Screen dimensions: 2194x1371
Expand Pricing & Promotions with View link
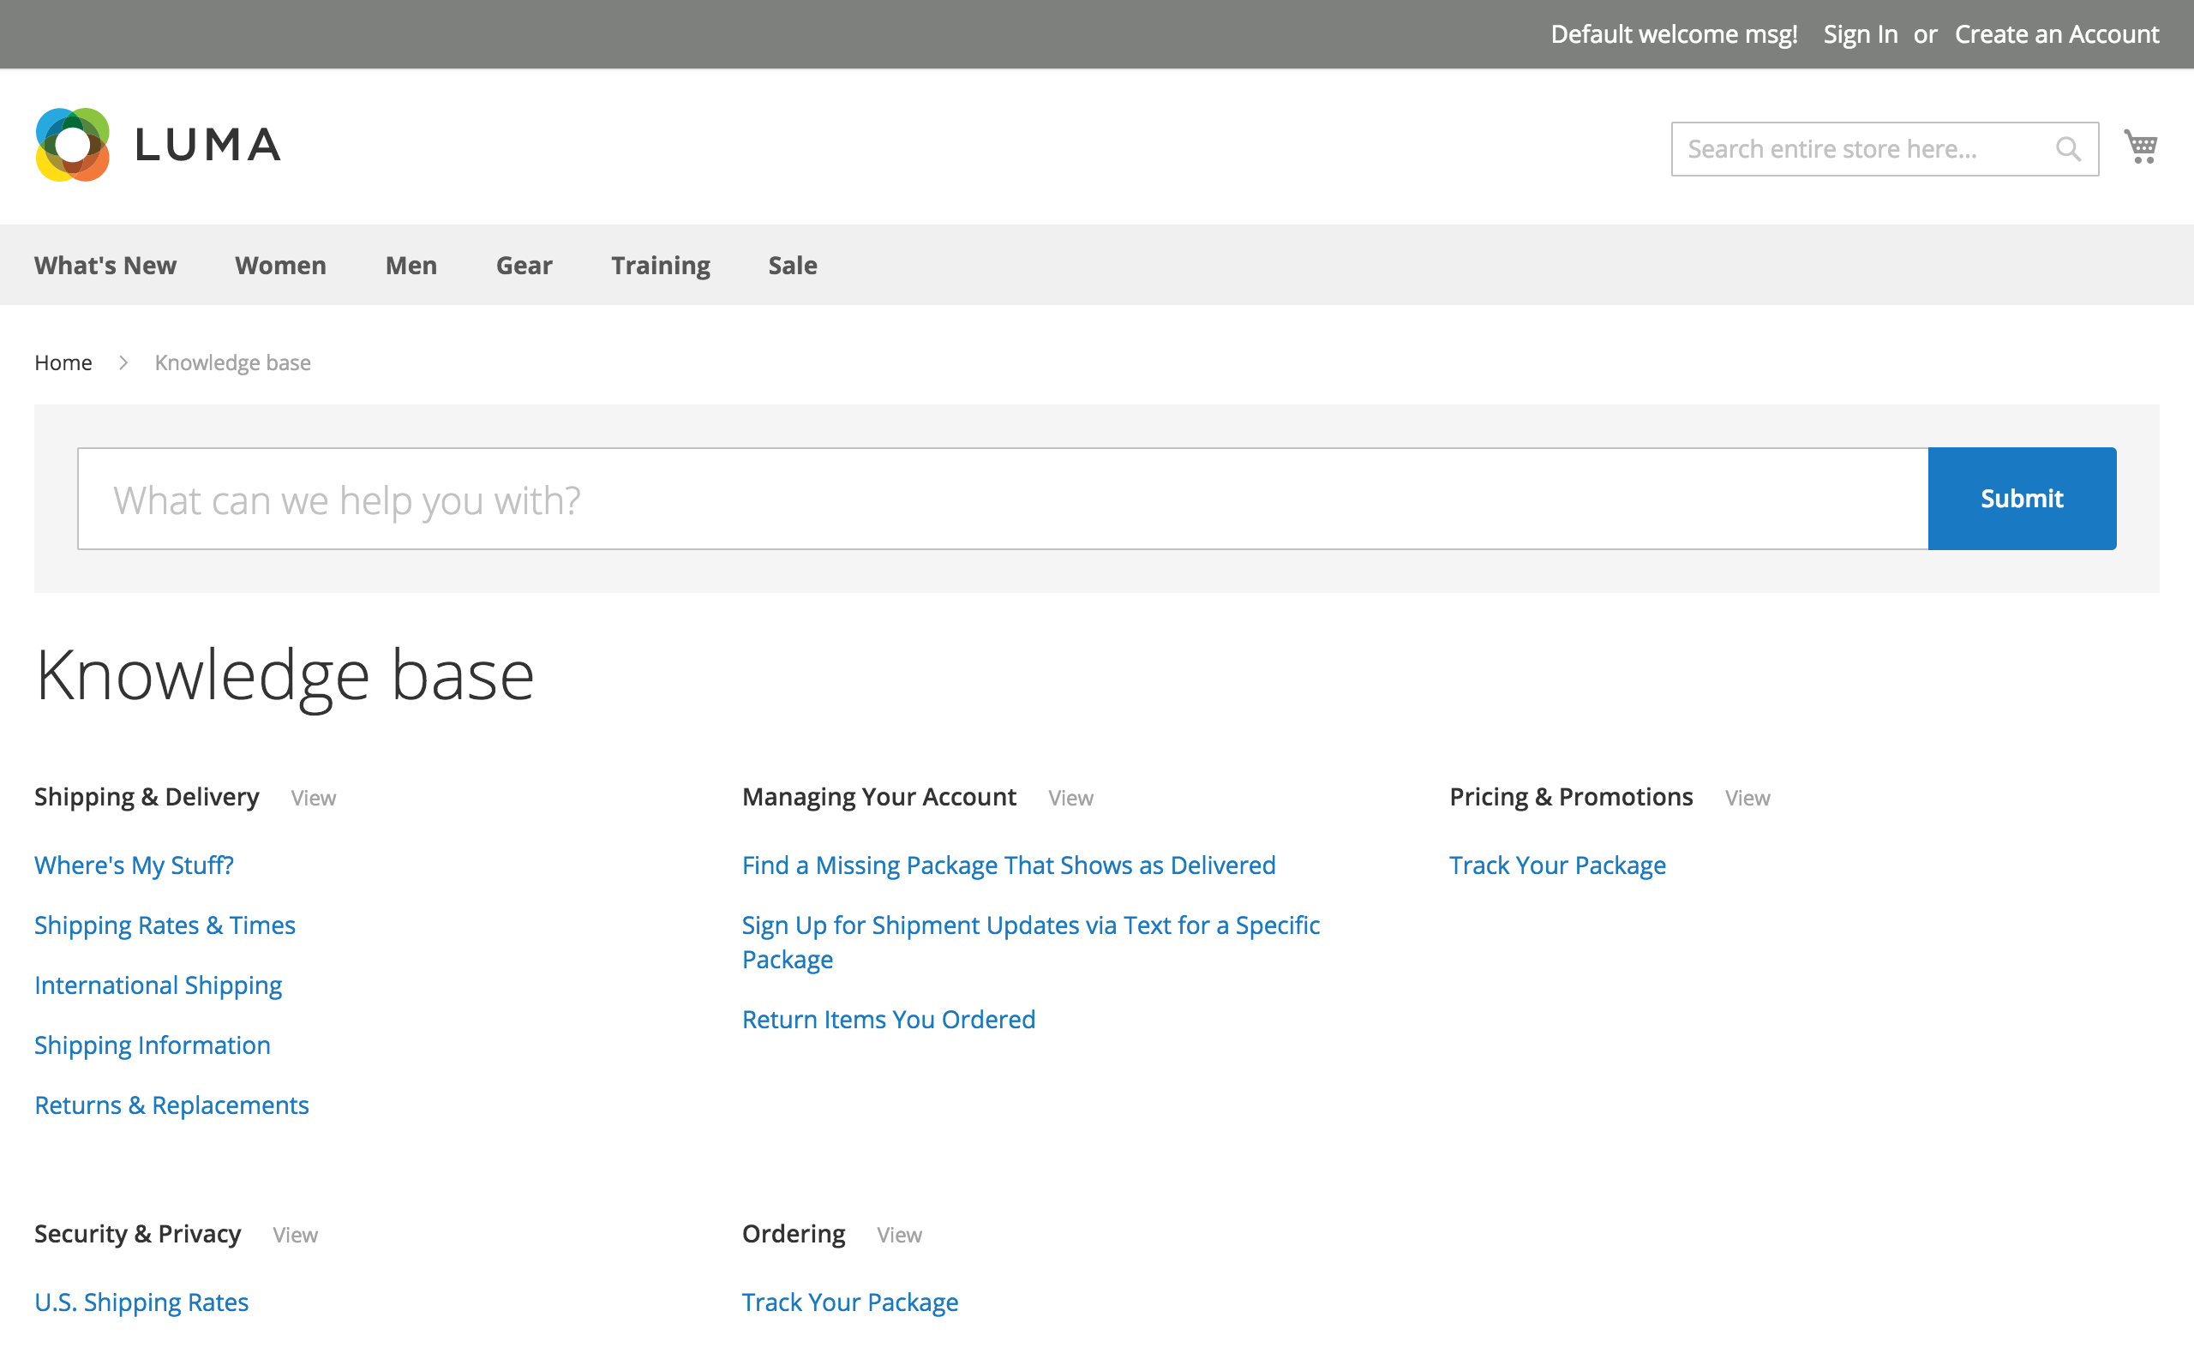(1747, 798)
